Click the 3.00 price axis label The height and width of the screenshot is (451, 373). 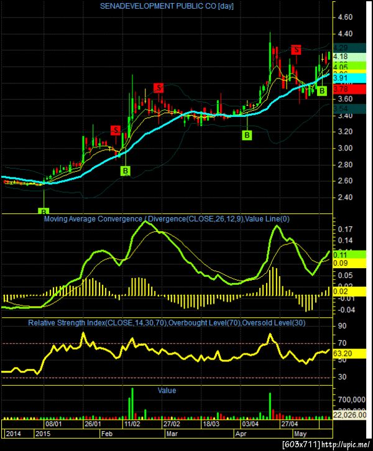coord(344,148)
